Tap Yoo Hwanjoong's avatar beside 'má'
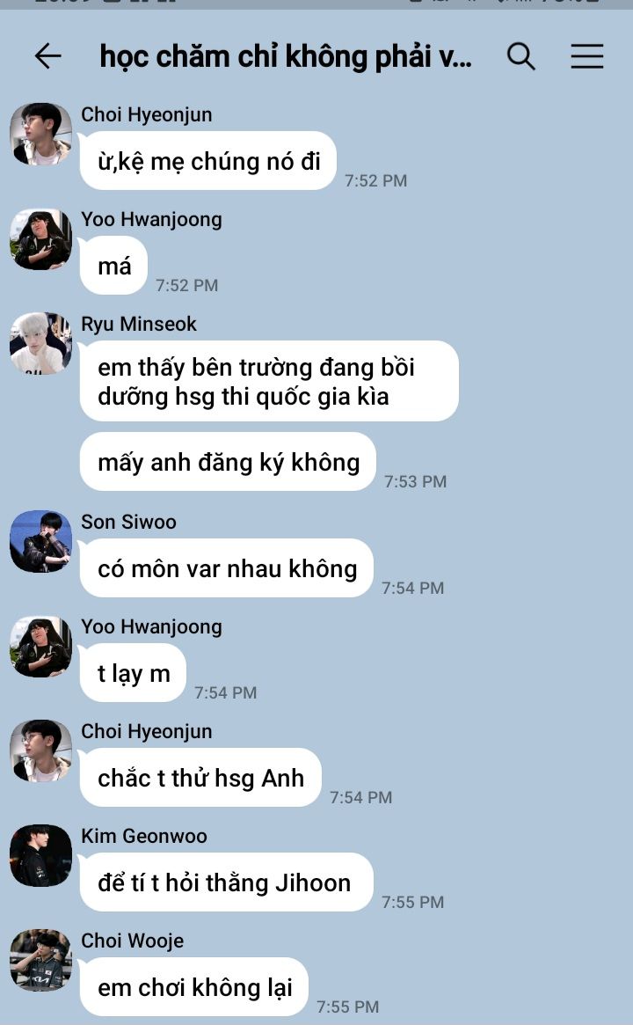The width and height of the screenshot is (633, 1025). click(40, 239)
